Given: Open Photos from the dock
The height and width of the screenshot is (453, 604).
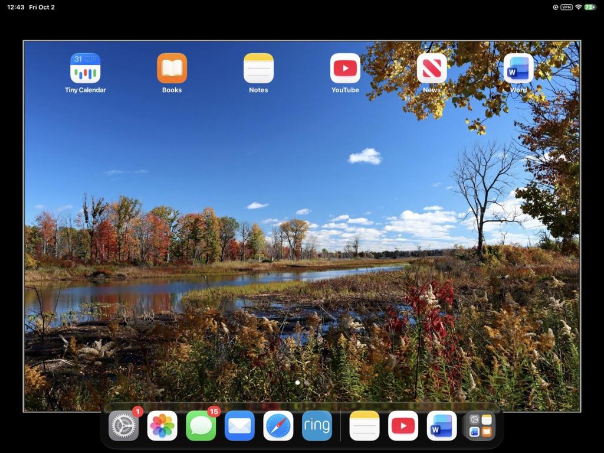Looking at the screenshot, I should 162,426.
